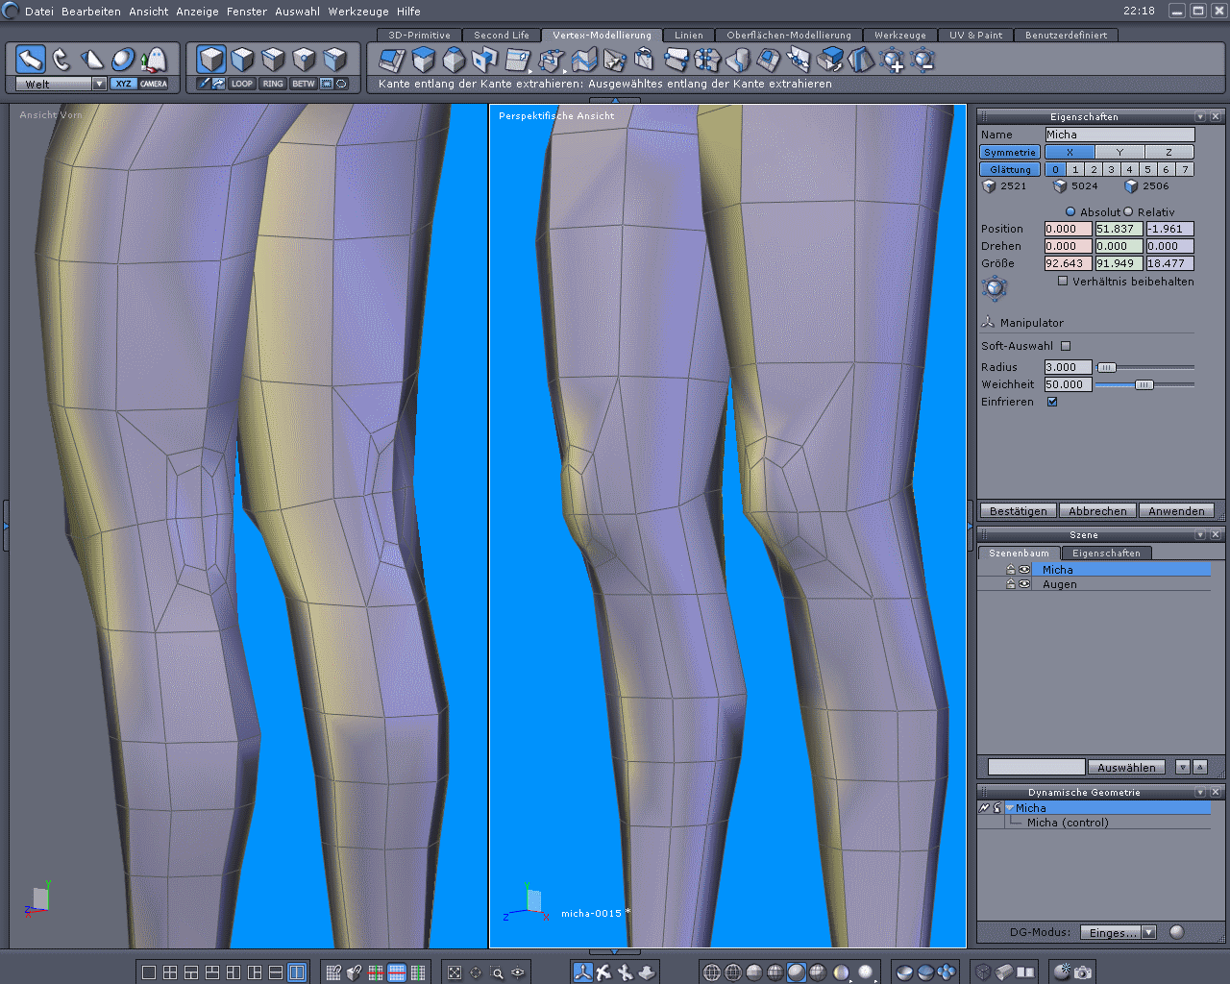Screen dimensions: 1230x984
Task: Click the Weichheit slider handle
Action: [x=1144, y=384]
